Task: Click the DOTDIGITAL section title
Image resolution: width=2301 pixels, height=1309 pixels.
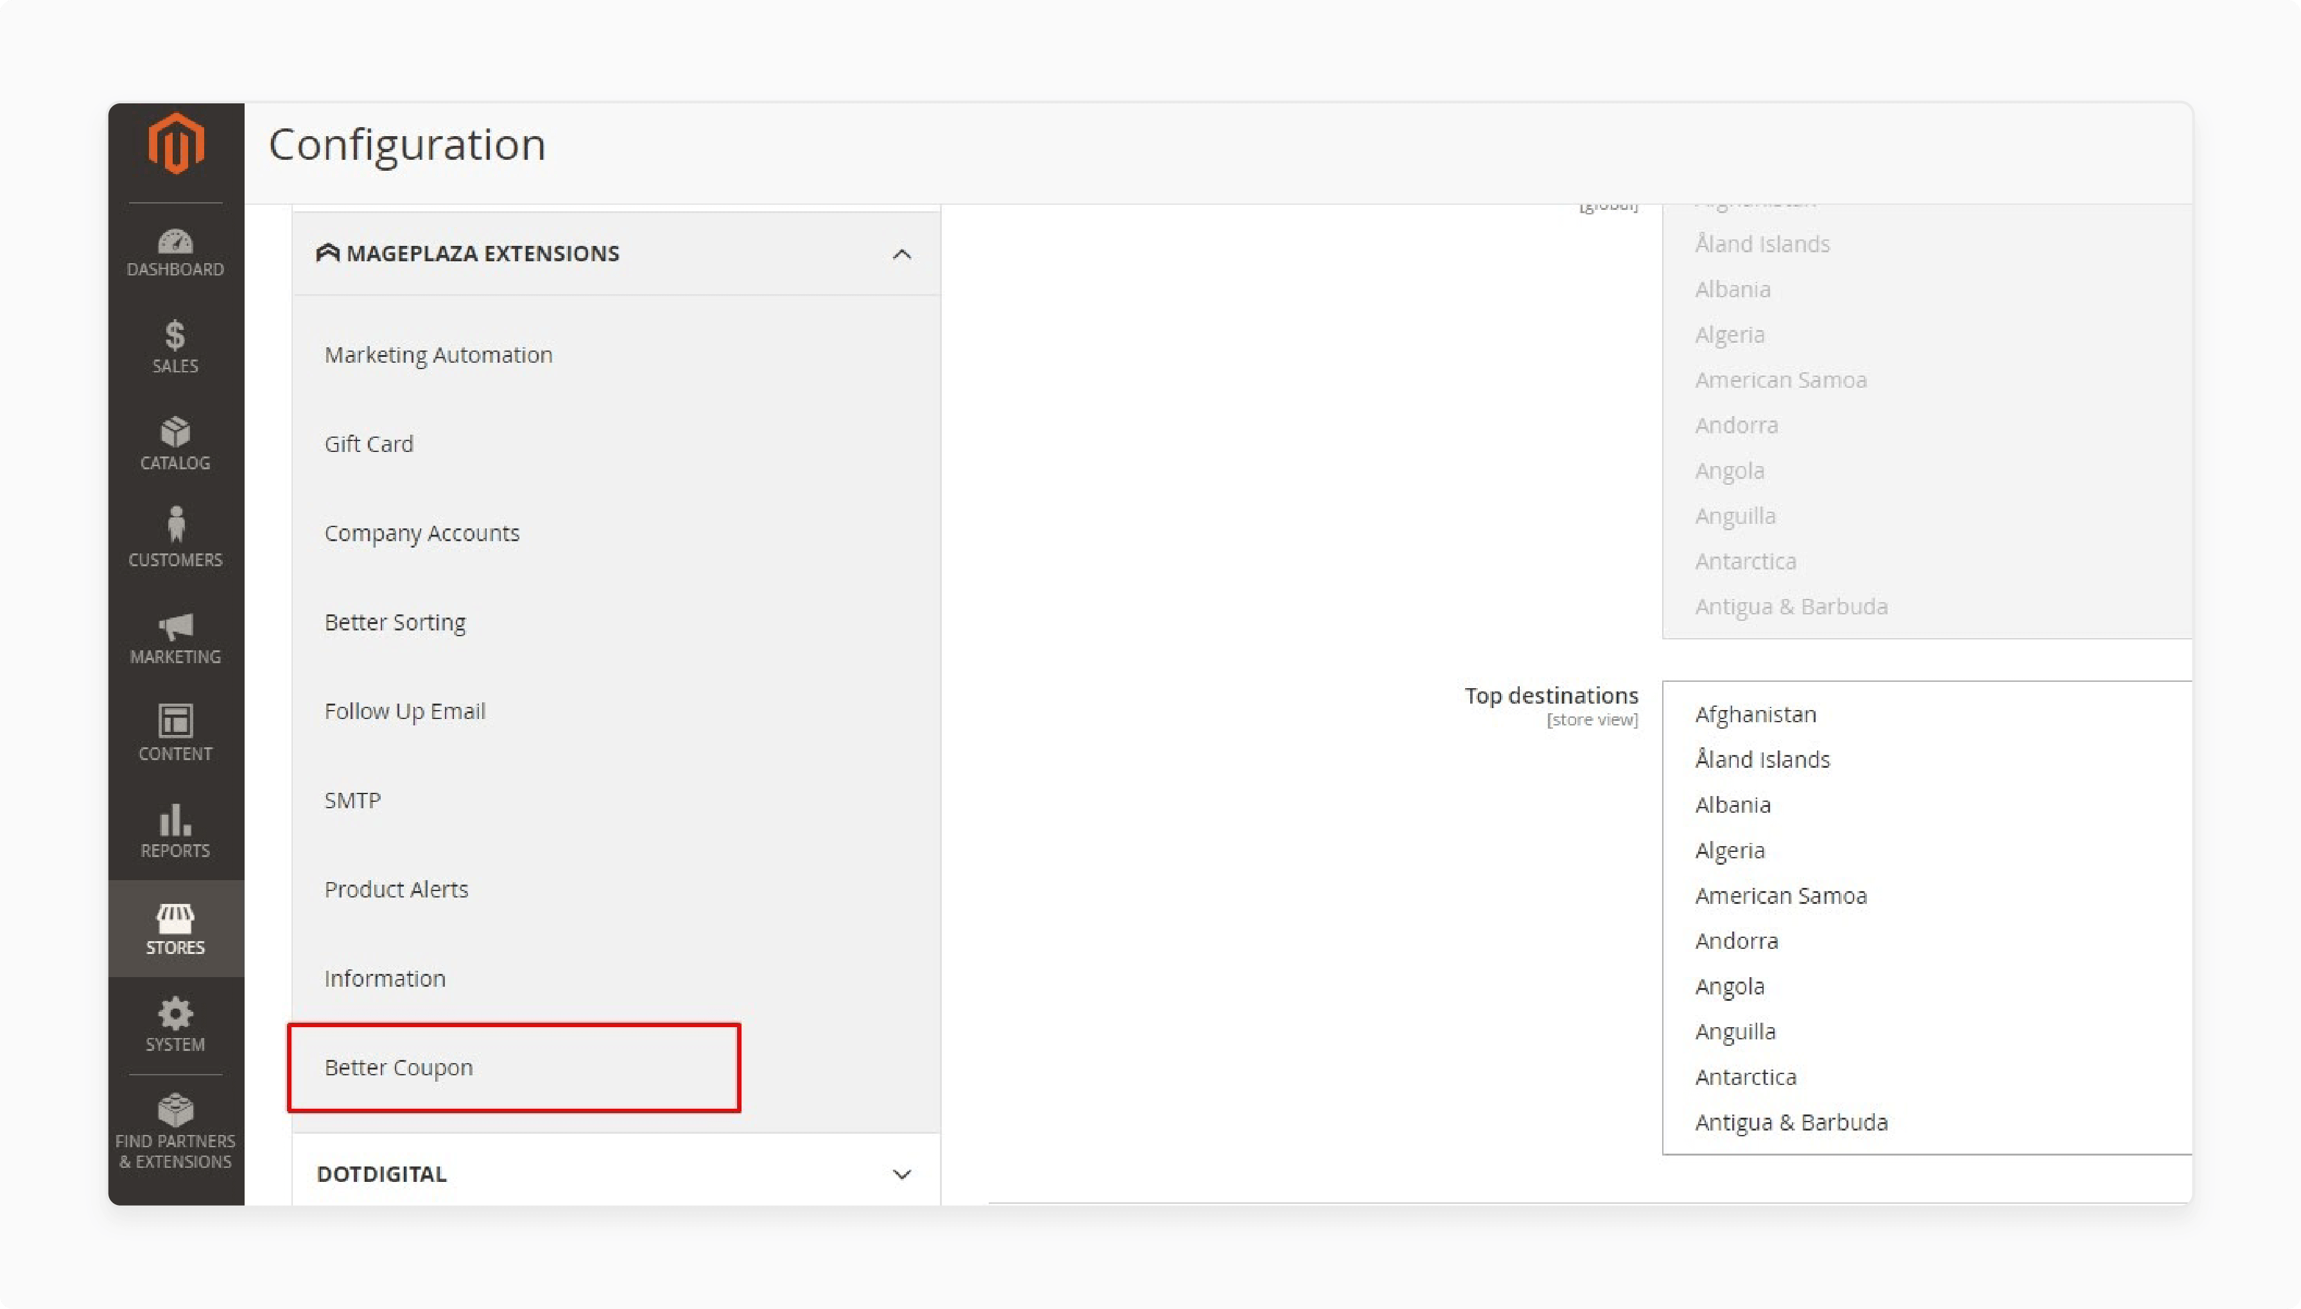Action: pyautogui.click(x=382, y=1174)
